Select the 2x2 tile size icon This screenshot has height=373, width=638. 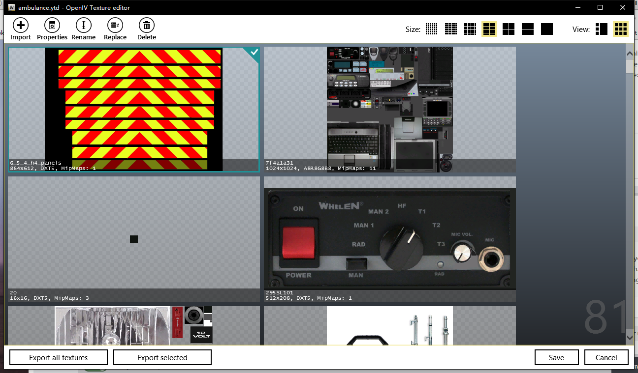click(x=509, y=29)
